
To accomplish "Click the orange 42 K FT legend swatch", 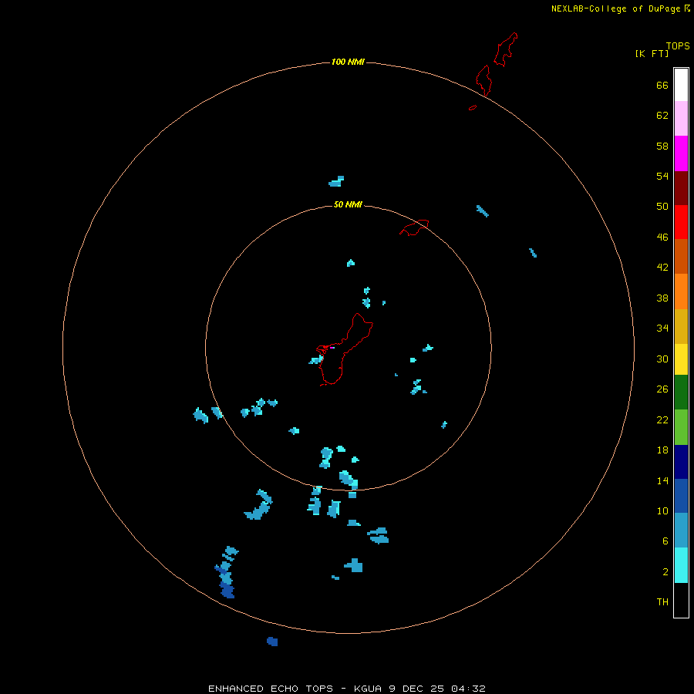I will point(681,291).
